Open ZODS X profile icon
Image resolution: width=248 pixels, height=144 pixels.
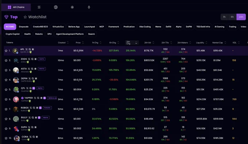pyautogui.click(x=29, y=59)
